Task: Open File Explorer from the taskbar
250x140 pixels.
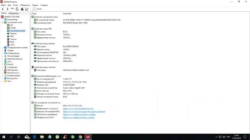Action: tap(42, 137)
